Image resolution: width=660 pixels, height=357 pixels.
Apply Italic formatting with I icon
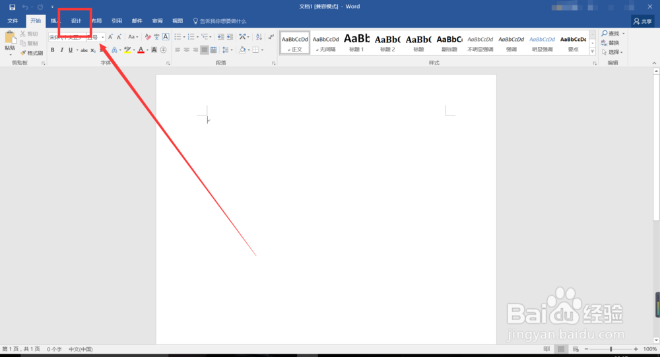click(61, 50)
